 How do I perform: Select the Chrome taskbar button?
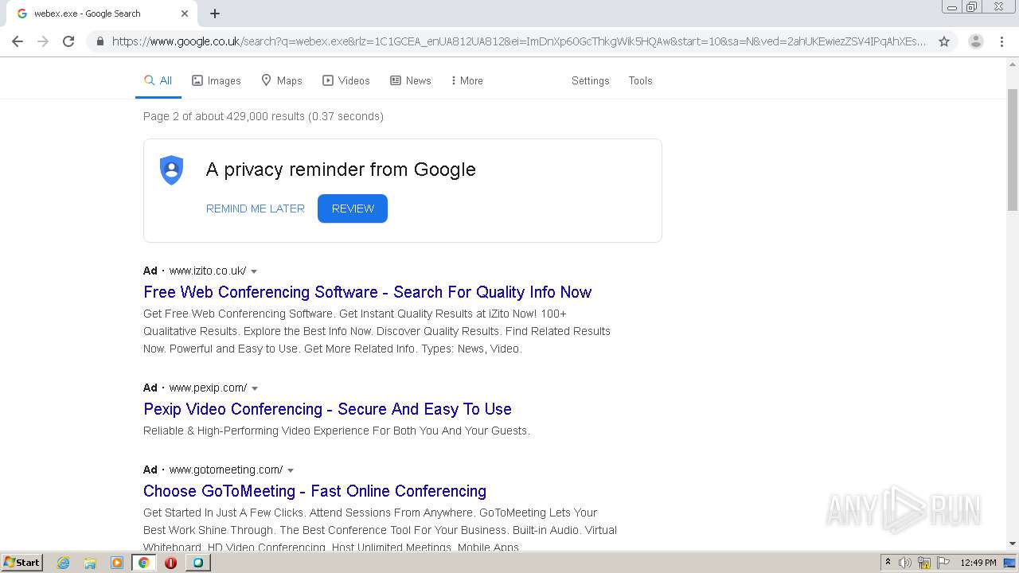[144, 563]
